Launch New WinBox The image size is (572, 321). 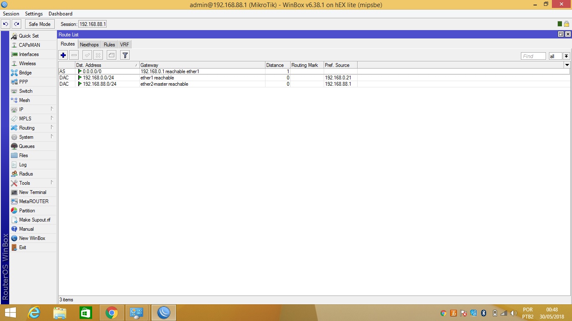coord(32,238)
